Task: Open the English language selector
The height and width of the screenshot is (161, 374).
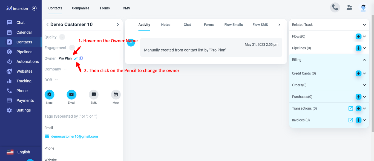Action: pos(19,152)
